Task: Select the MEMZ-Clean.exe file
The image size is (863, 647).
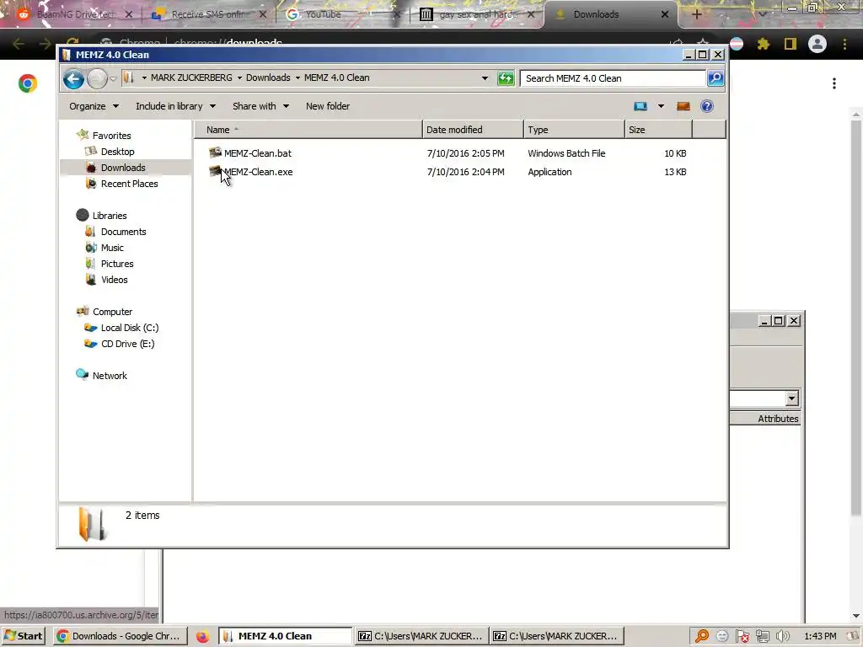Action: pos(258,172)
